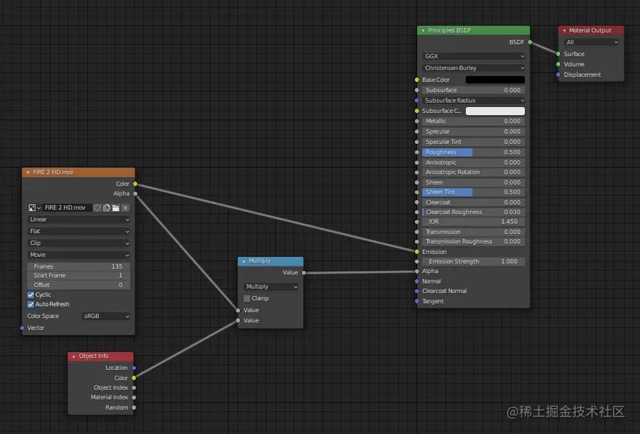Open the Subsurface Radius dropdown

(x=473, y=100)
